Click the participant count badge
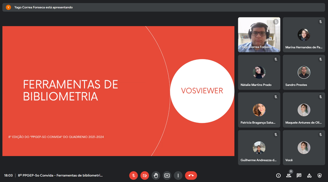Screen dimensions: 328x182 (291, 172)
